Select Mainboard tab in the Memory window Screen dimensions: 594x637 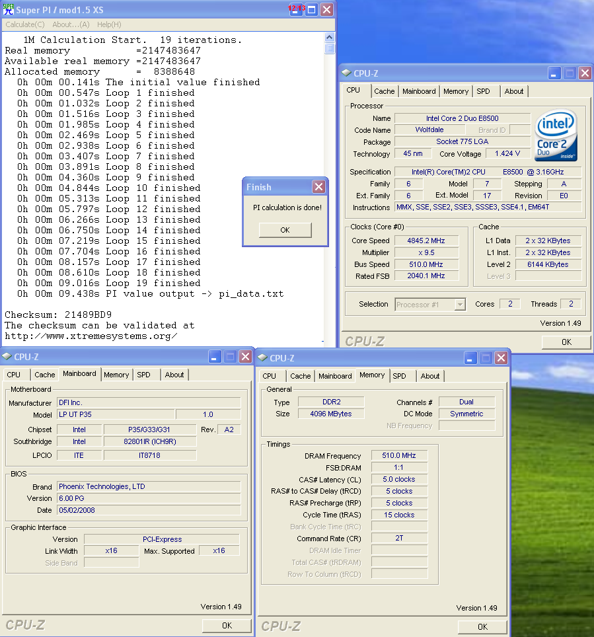pyautogui.click(x=335, y=376)
